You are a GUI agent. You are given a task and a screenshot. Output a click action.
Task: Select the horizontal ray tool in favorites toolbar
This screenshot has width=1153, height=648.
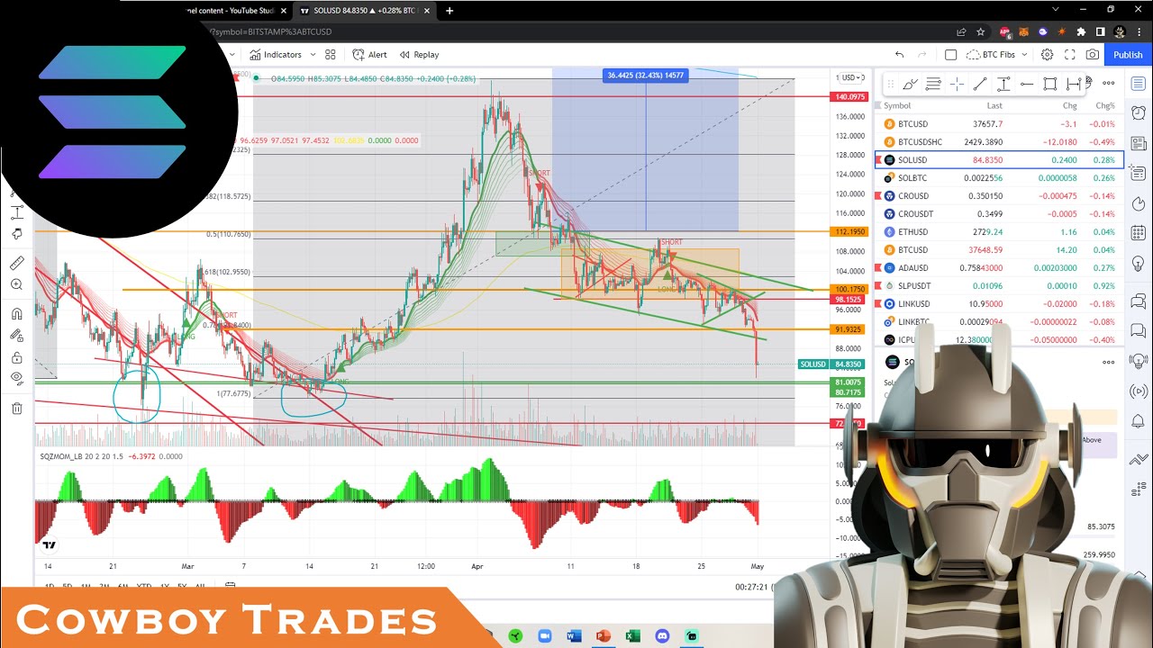point(1027,84)
